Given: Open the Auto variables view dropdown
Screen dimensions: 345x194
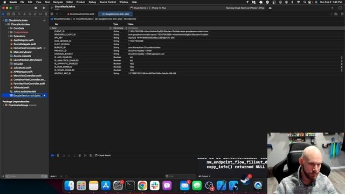Looking at the screenshot, I should (x=53, y=176).
